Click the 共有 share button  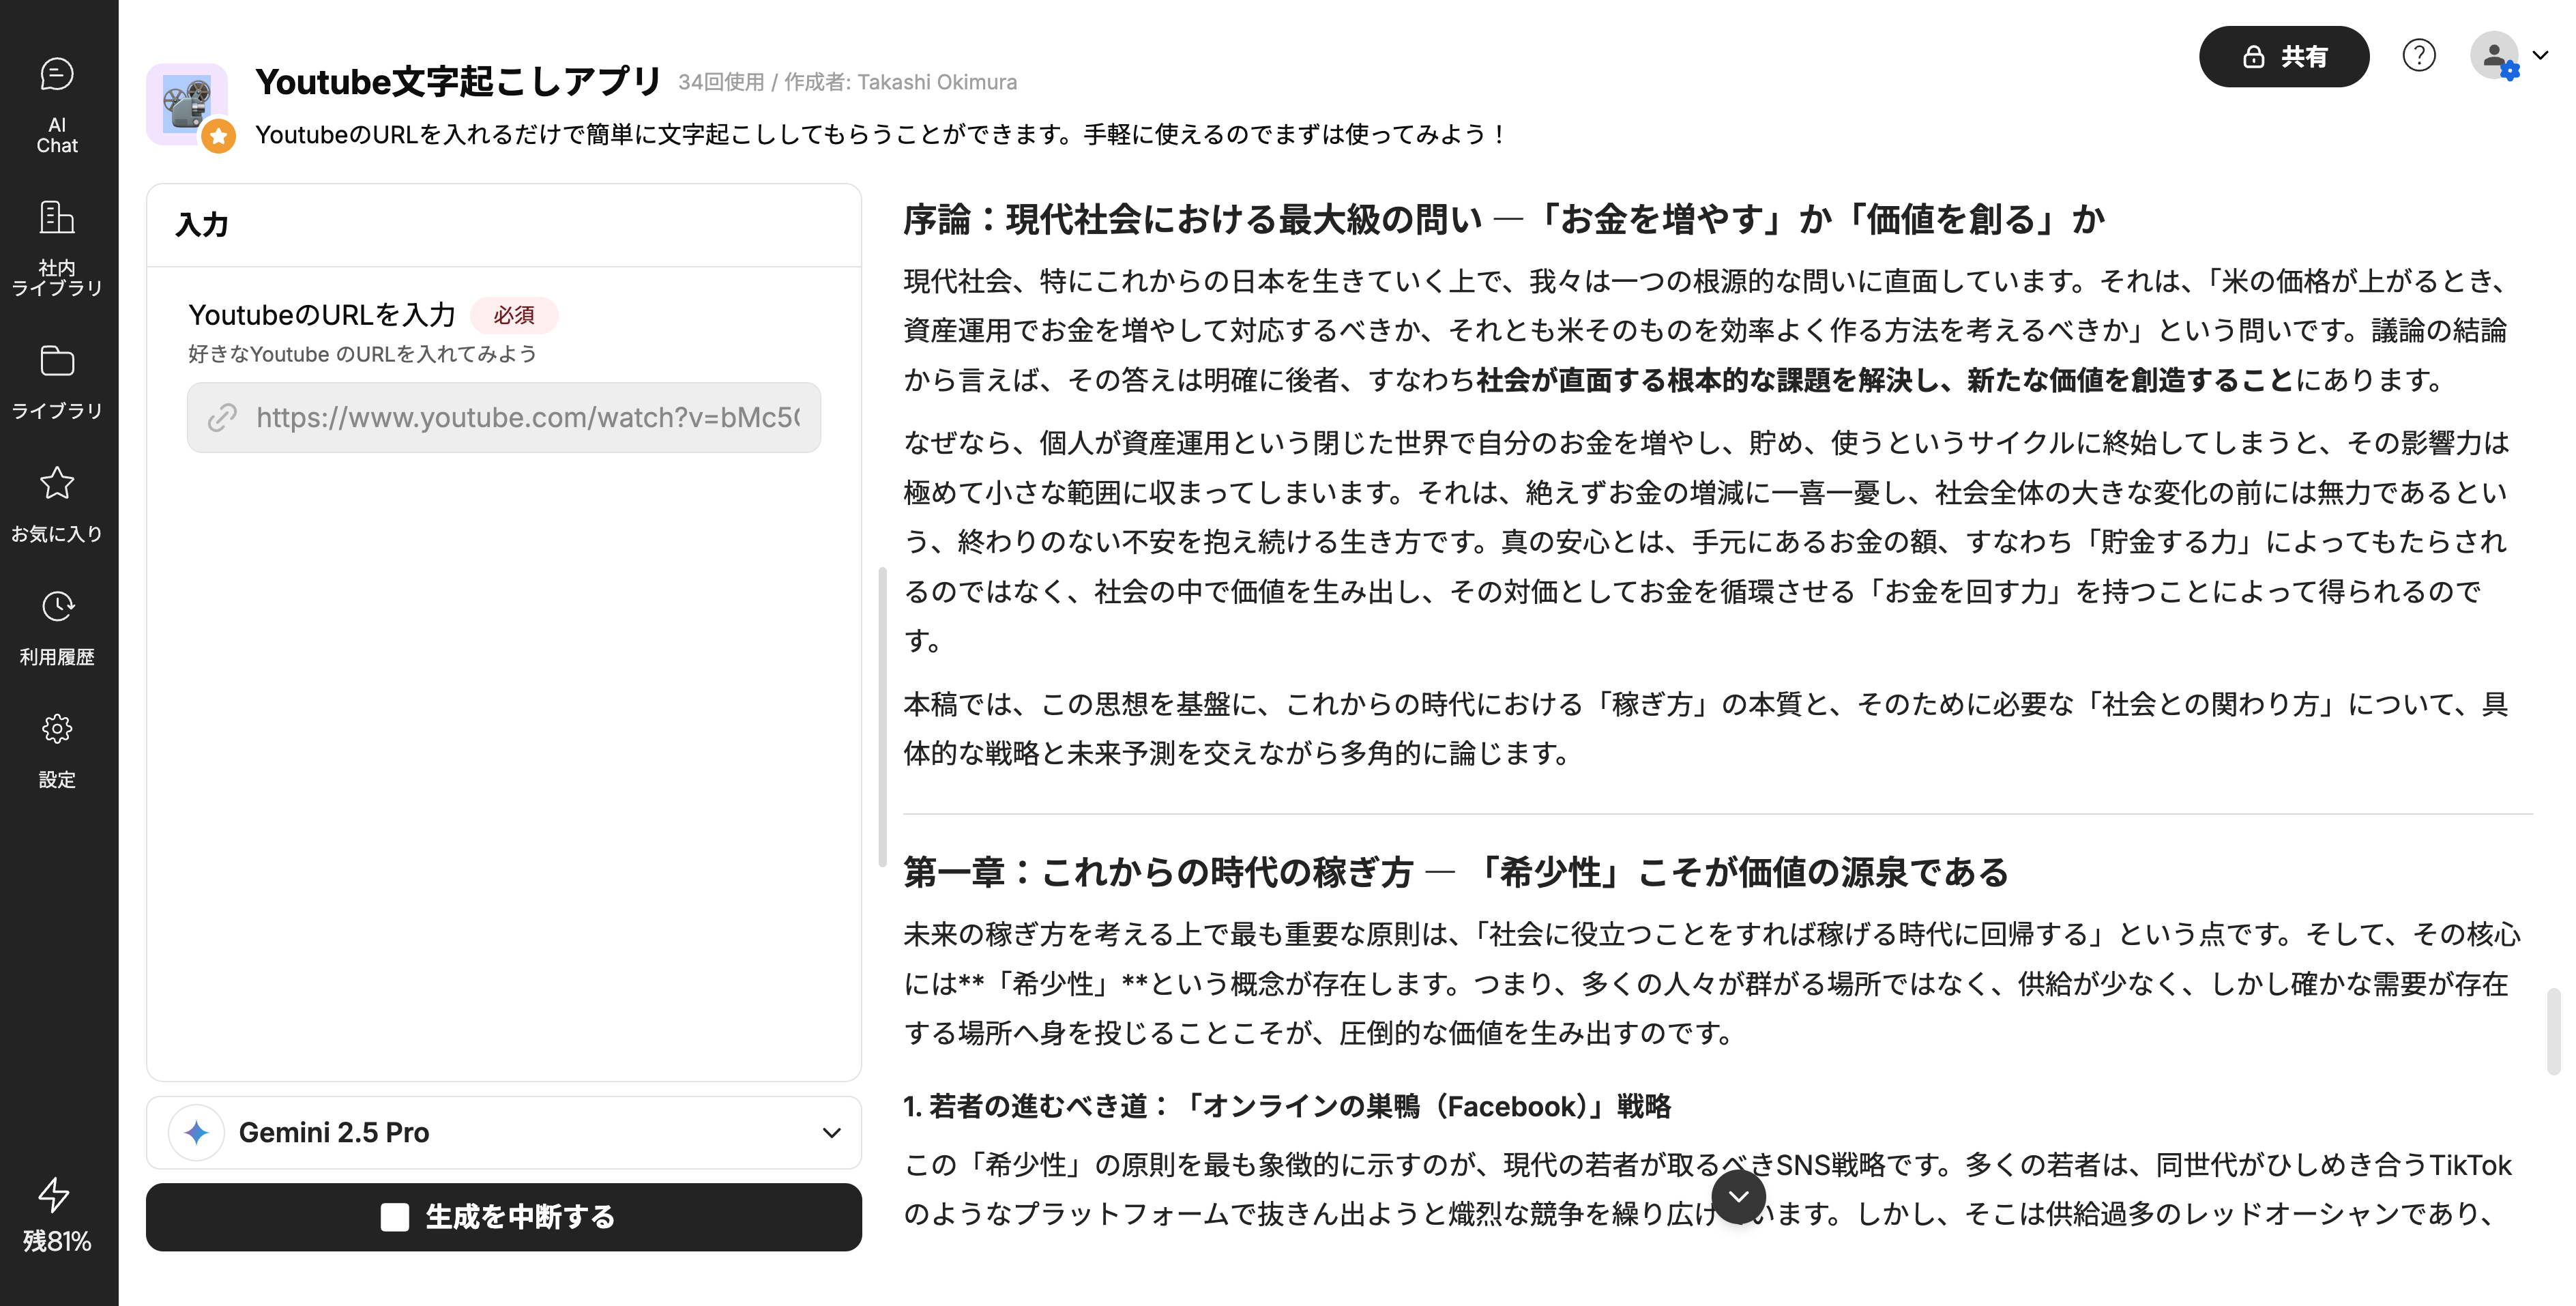point(2283,57)
